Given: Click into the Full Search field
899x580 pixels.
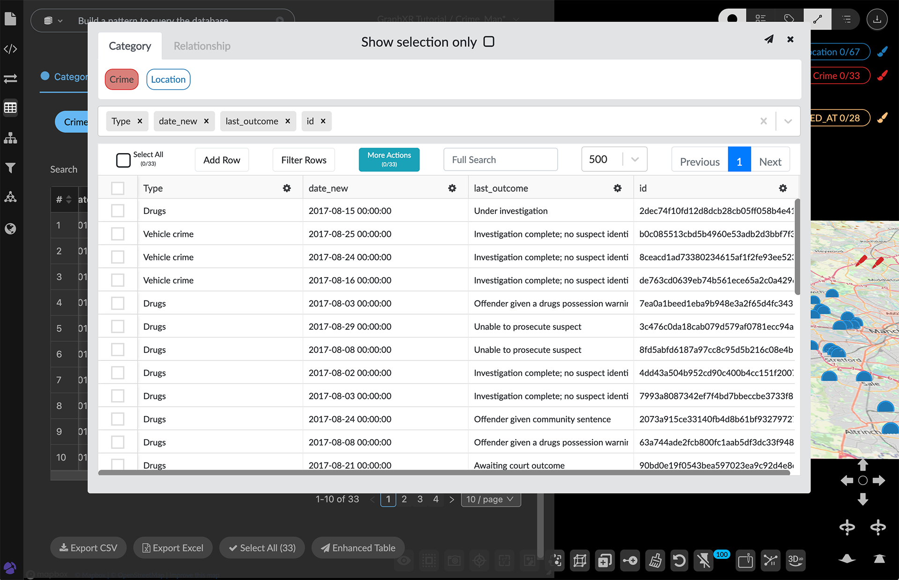Looking at the screenshot, I should tap(500, 160).
